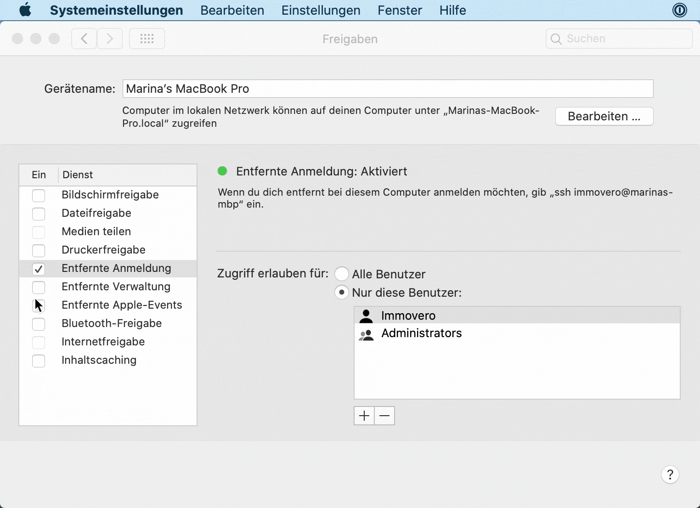Open the Apple menu
This screenshot has height=508, width=700.
point(25,10)
